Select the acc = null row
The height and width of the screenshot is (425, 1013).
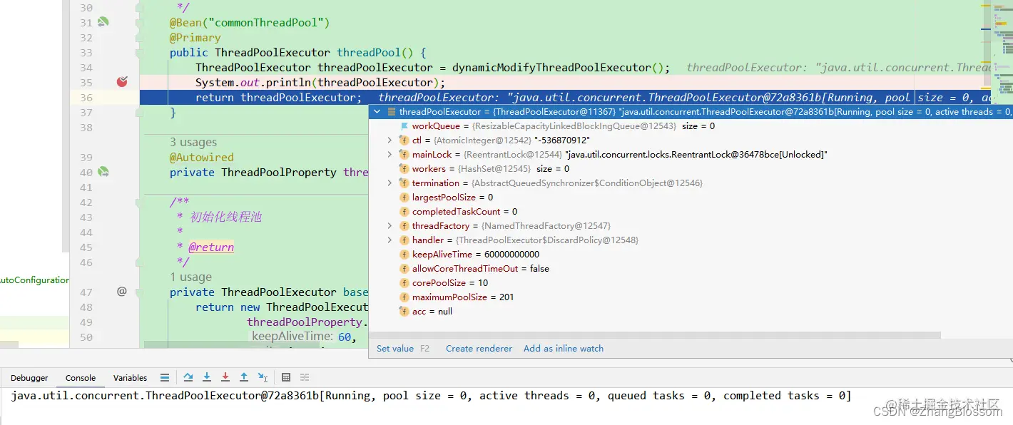[x=691, y=312]
